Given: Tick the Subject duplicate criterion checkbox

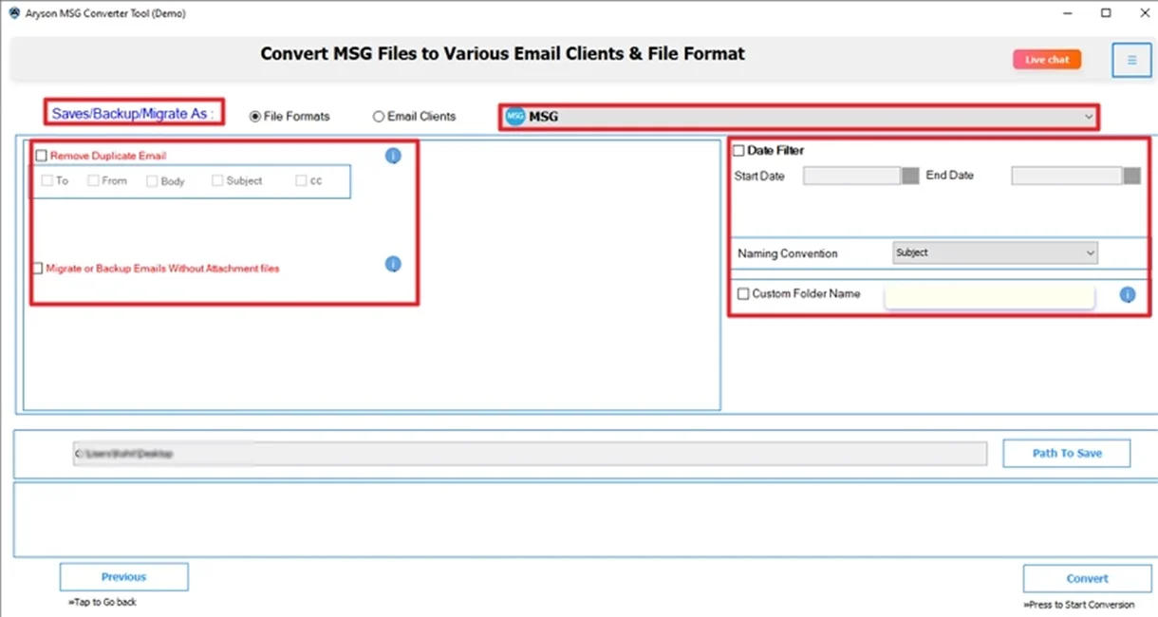Looking at the screenshot, I should [x=217, y=180].
